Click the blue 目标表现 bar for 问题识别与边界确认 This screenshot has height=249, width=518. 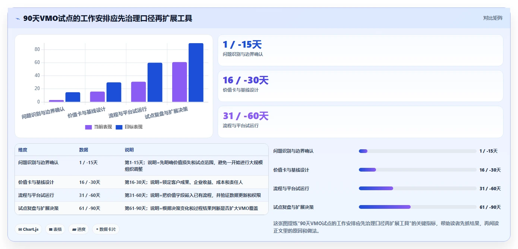coord(73,97)
